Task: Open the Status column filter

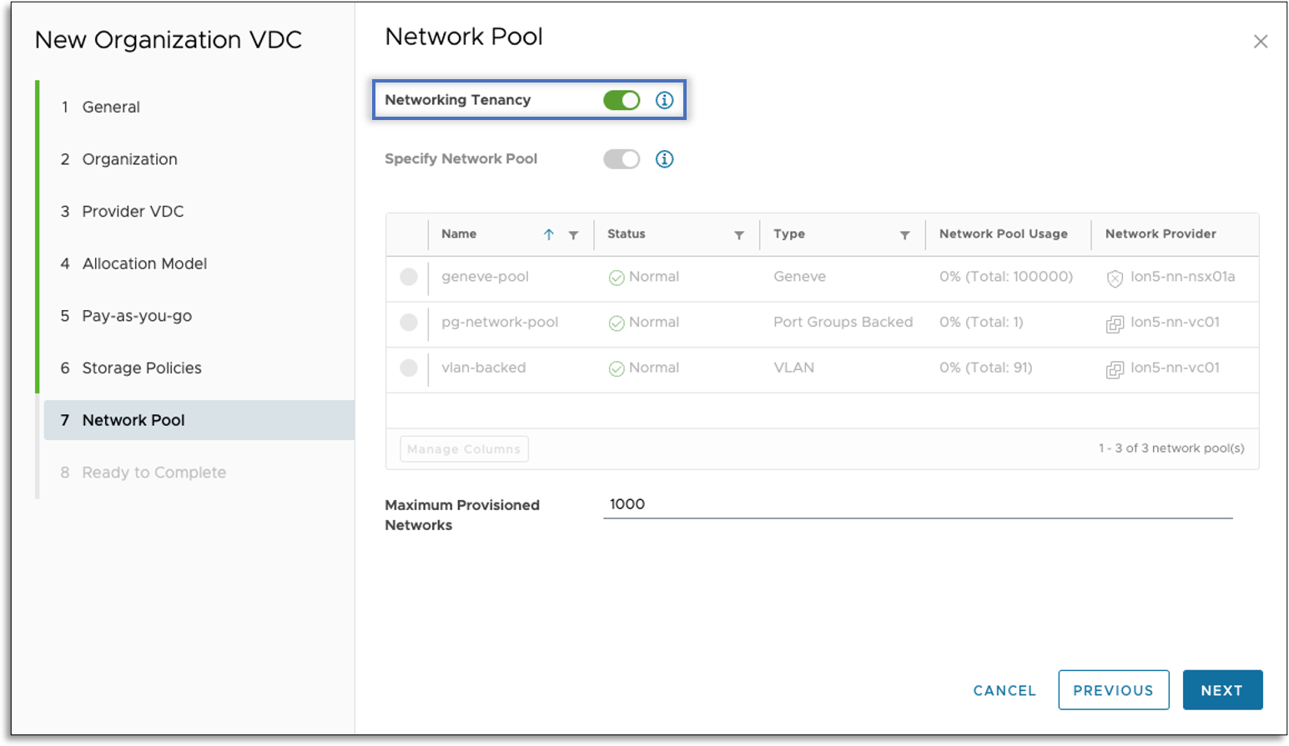Action: [x=738, y=235]
